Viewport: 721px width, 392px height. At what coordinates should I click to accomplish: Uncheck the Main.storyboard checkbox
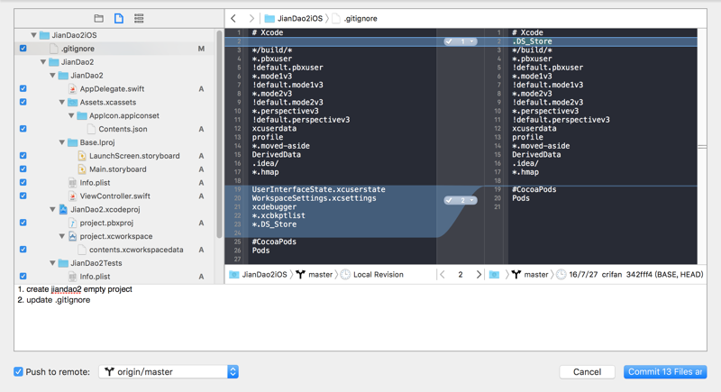click(x=23, y=169)
